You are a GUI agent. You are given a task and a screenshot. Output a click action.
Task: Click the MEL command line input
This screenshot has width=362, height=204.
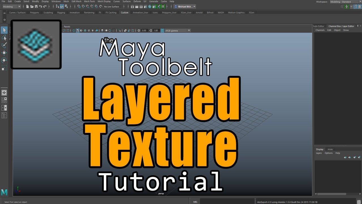tap(227, 202)
